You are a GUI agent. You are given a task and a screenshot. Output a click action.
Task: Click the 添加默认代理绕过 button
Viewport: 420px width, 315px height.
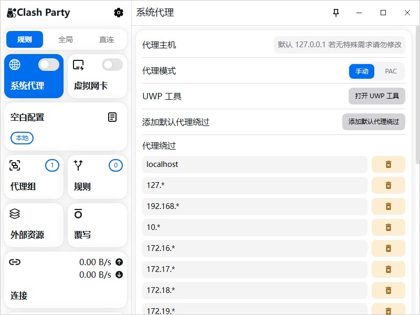click(373, 122)
